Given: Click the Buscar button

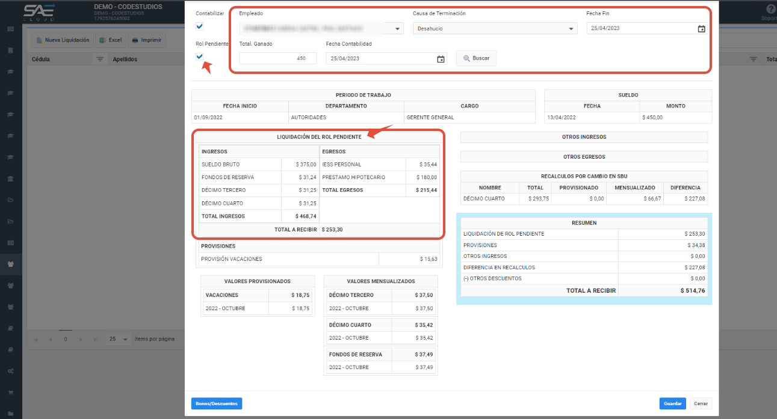Looking at the screenshot, I should click(476, 58).
